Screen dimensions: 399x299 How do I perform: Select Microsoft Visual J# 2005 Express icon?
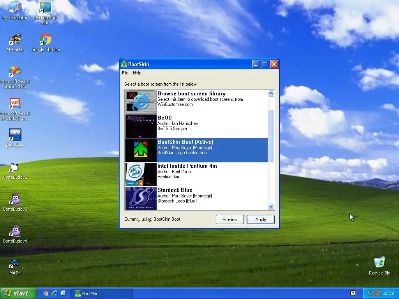15,109
